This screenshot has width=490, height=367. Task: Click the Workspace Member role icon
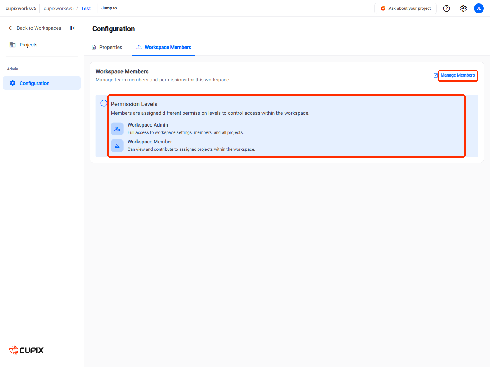pyautogui.click(x=117, y=146)
